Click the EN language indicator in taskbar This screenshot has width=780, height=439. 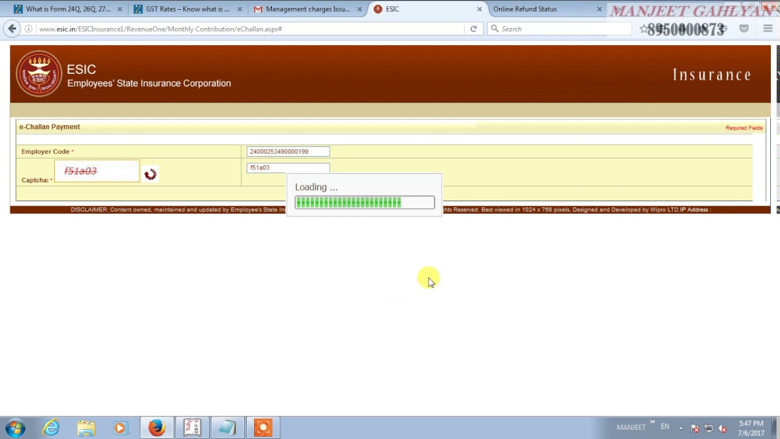(665, 427)
